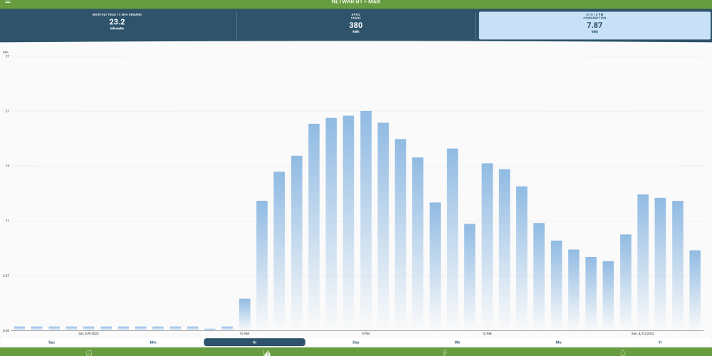
Task: Open the hamburger menu
Action: (x=8, y=3)
